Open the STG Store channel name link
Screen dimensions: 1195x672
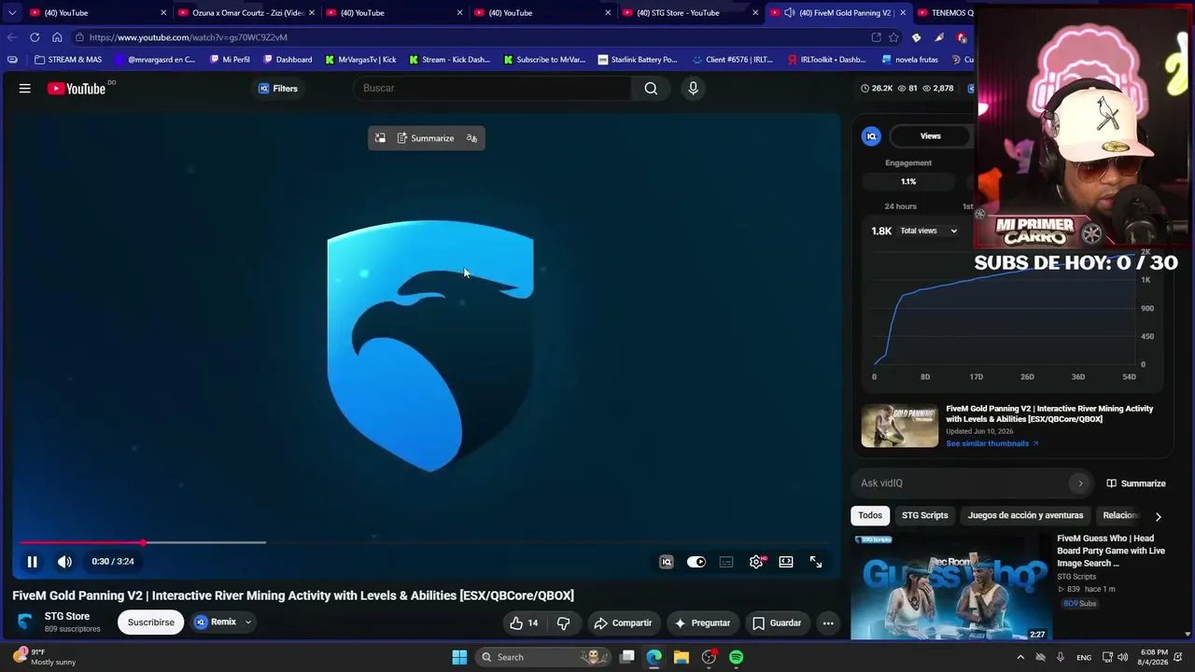[x=67, y=617]
